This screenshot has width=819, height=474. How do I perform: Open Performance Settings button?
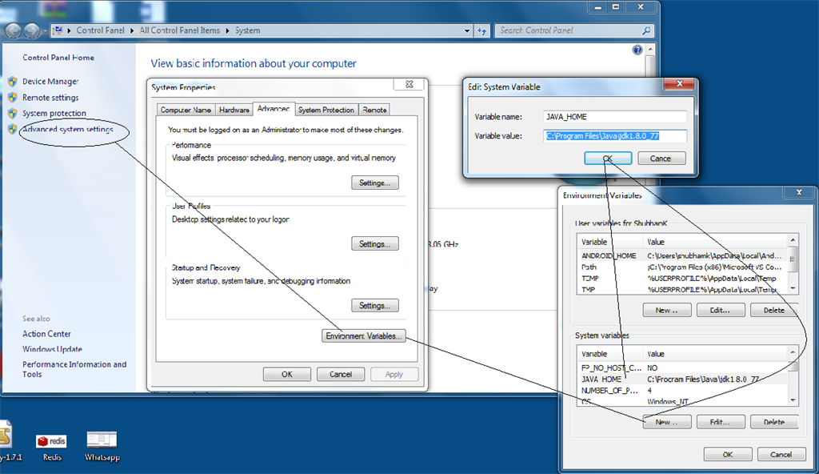point(374,183)
